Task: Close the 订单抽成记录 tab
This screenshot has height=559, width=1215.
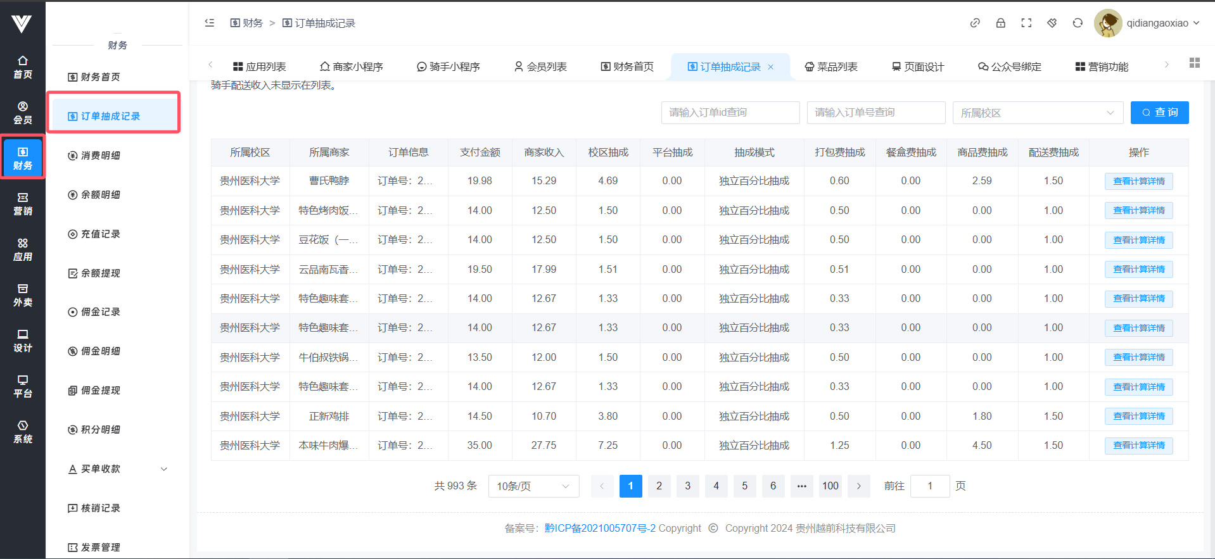Action: pyautogui.click(x=771, y=67)
